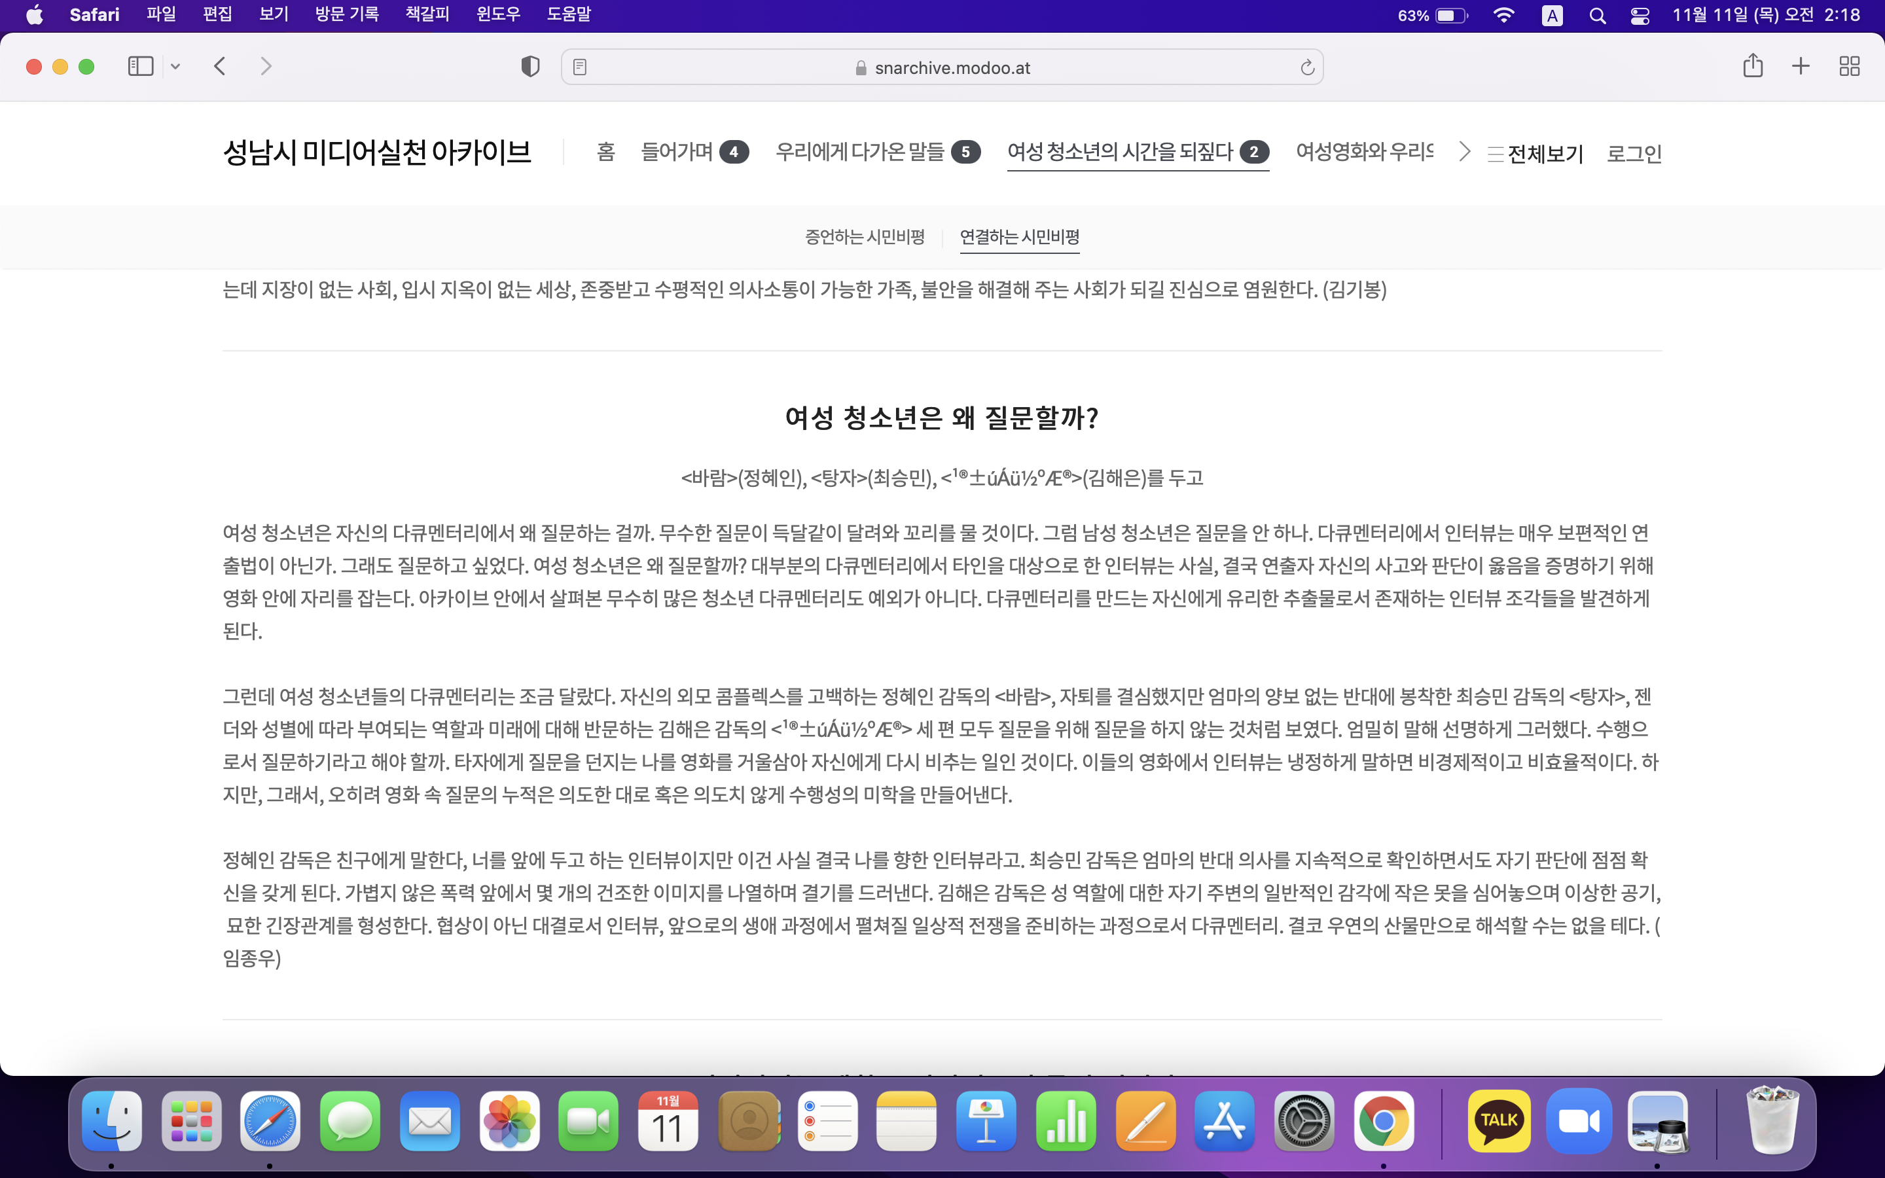Toggle the input source A indicator

click(1552, 16)
